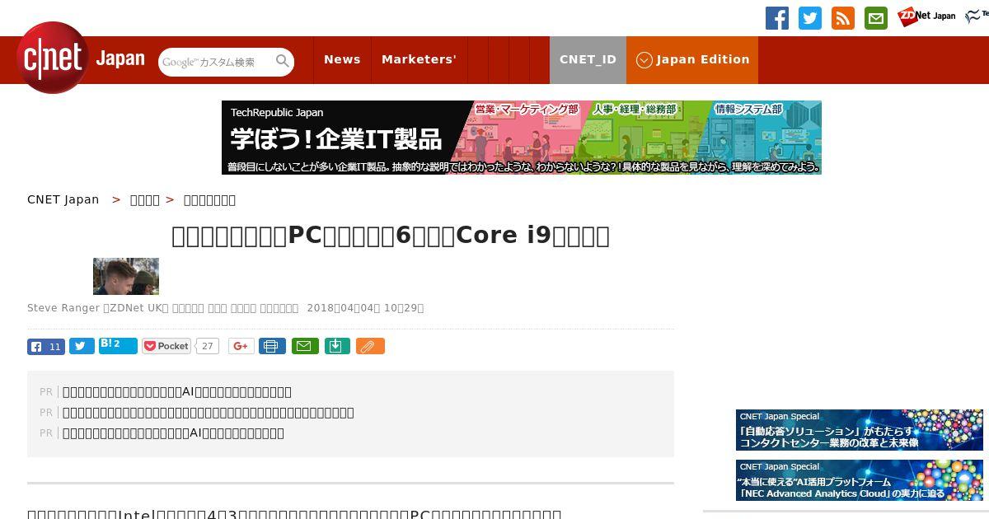The image size is (989, 519).
Task: Click the article headline containing Core i9
Action: tap(391, 236)
